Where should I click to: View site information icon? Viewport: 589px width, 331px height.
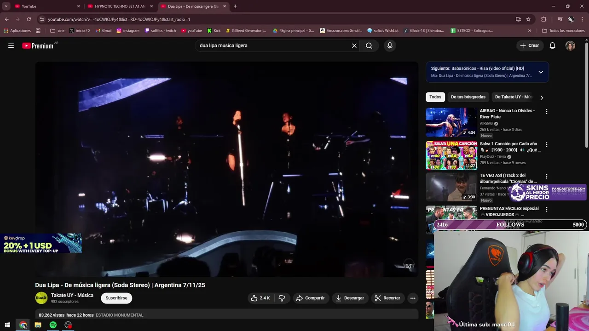(42, 19)
